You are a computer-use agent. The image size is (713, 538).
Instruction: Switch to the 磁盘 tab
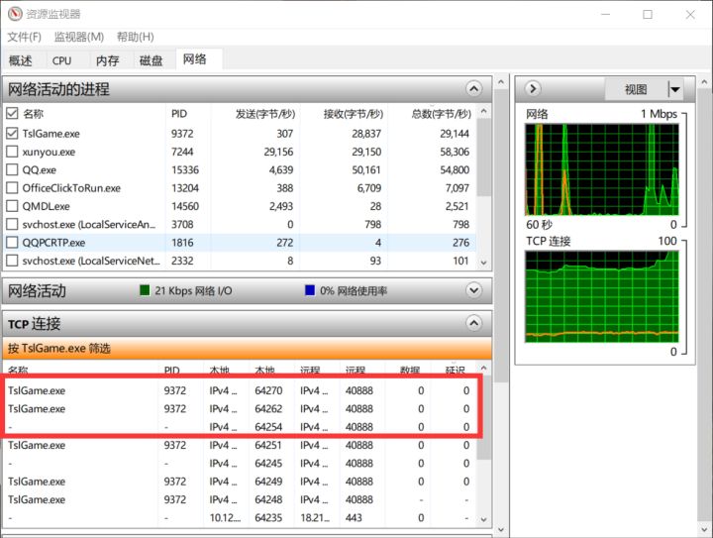tap(151, 60)
